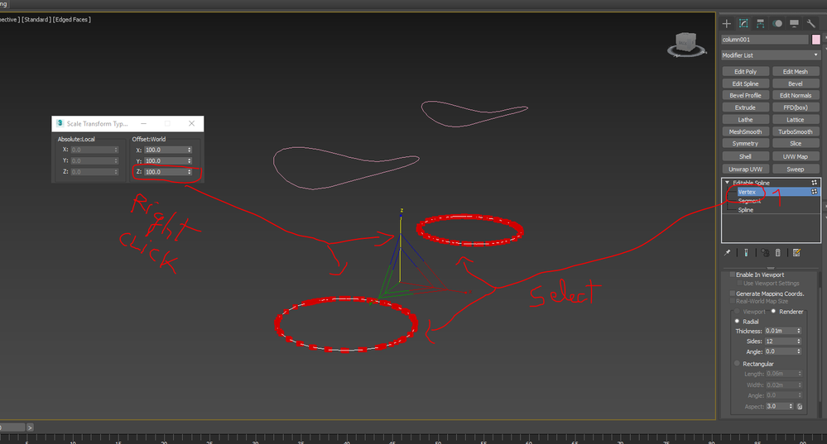Click the 3ds Max logo in Scale dialog
This screenshot has height=444, width=827.
(60, 123)
